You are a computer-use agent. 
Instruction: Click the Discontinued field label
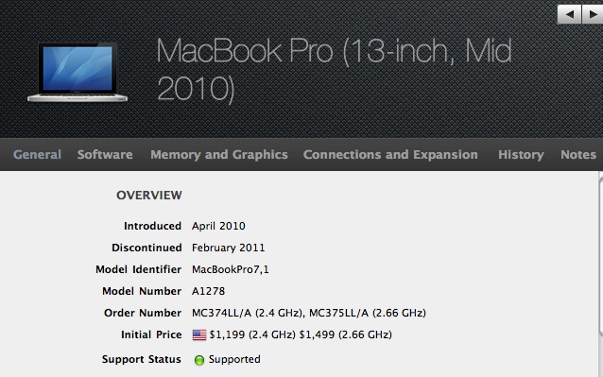click(x=146, y=248)
